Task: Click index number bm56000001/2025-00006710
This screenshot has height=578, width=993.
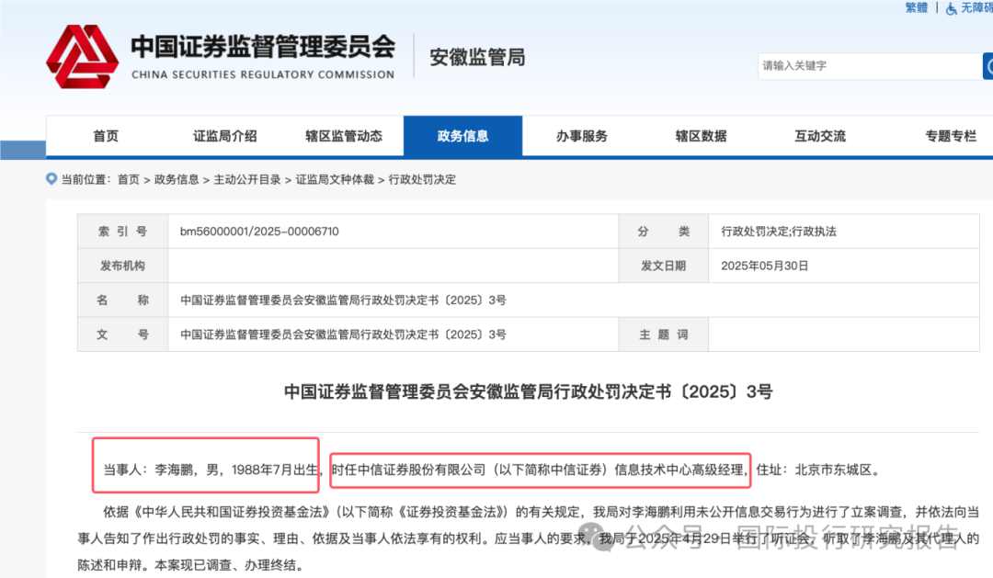Action: (x=259, y=232)
